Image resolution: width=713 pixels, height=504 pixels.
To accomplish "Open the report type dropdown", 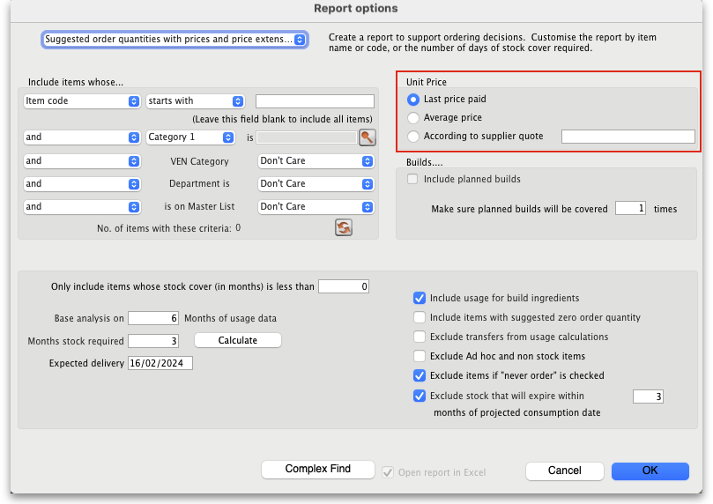I will (175, 40).
